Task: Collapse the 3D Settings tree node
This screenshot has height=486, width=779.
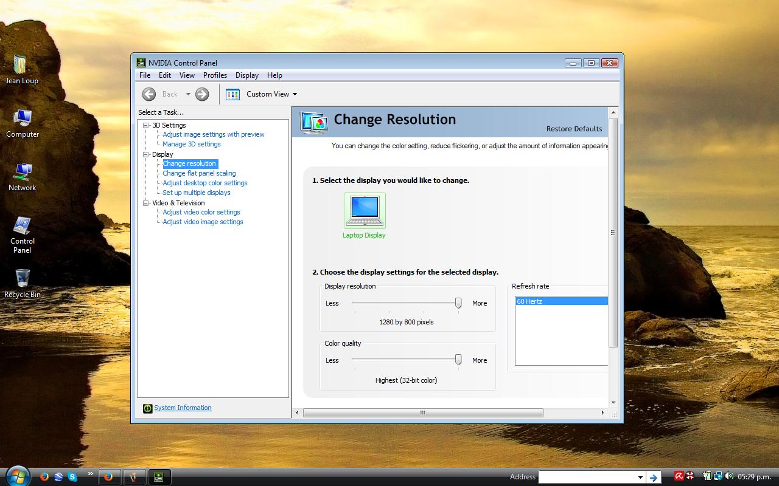Action: tap(146, 125)
